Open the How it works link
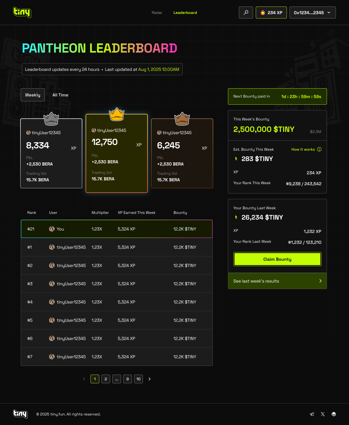349x425 pixels. [x=303, y=149]
